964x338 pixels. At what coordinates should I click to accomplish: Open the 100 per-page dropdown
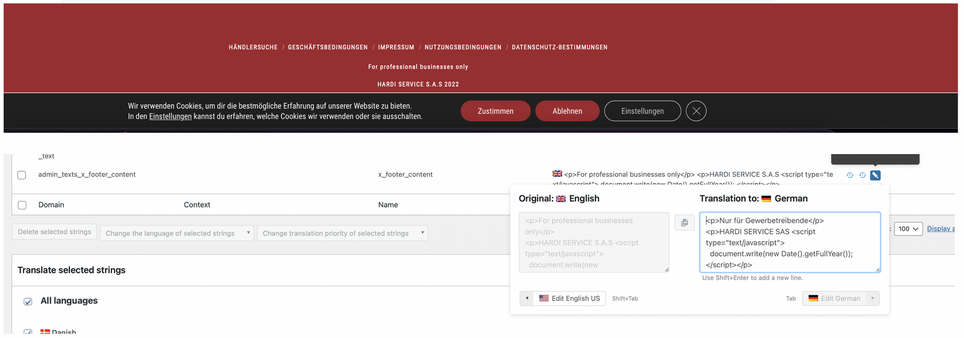coord(908,229)
